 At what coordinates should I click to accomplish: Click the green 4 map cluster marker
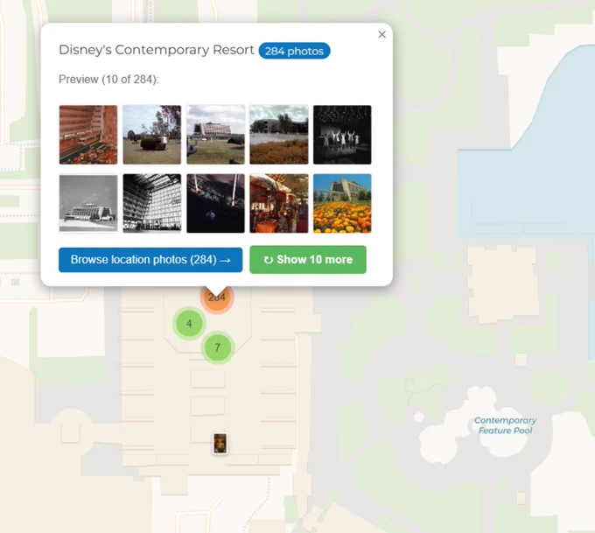(x=189, y=324)
